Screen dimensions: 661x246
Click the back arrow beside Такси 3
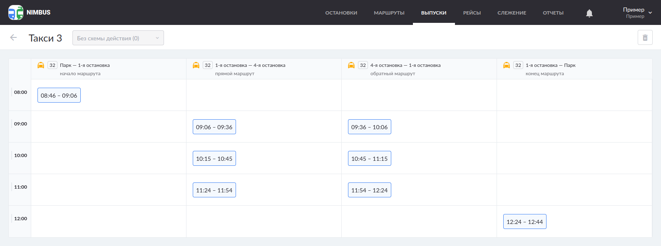[13, 38]
